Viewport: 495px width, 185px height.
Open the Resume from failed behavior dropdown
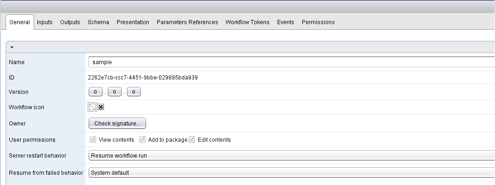click(292, 173)
